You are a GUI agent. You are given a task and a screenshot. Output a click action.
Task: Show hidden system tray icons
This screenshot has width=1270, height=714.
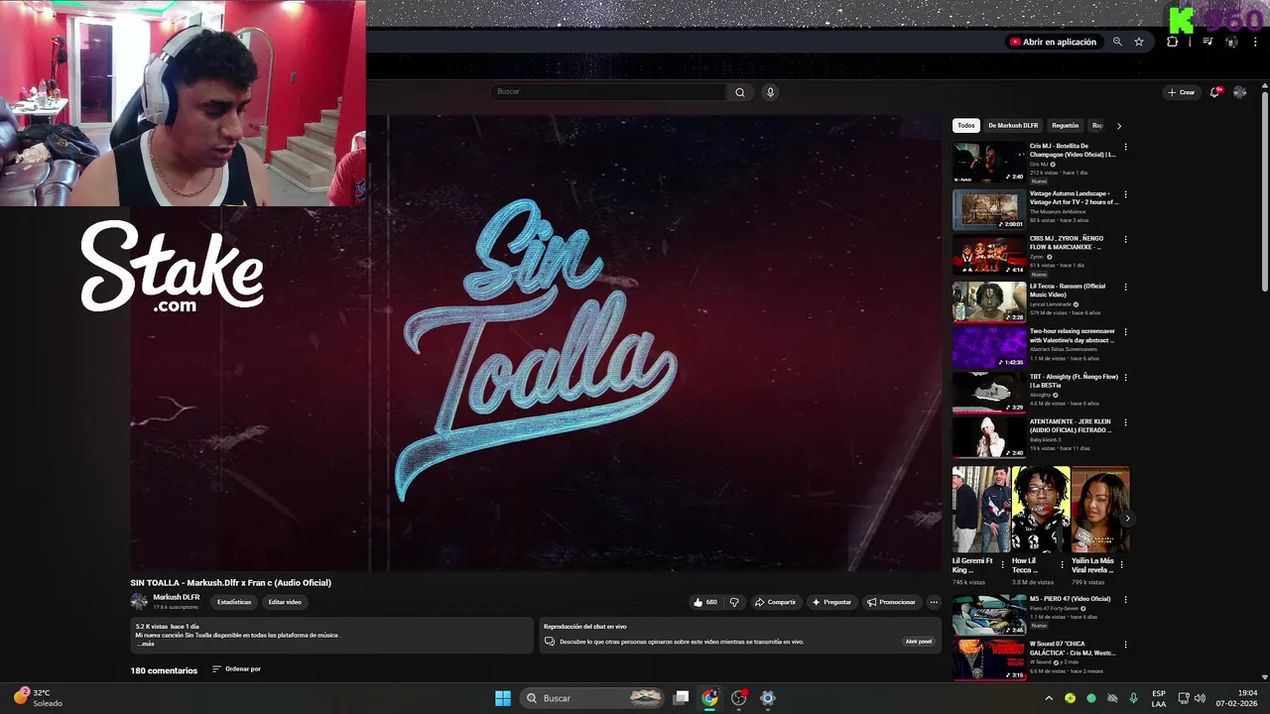(x=1049, y=698)
